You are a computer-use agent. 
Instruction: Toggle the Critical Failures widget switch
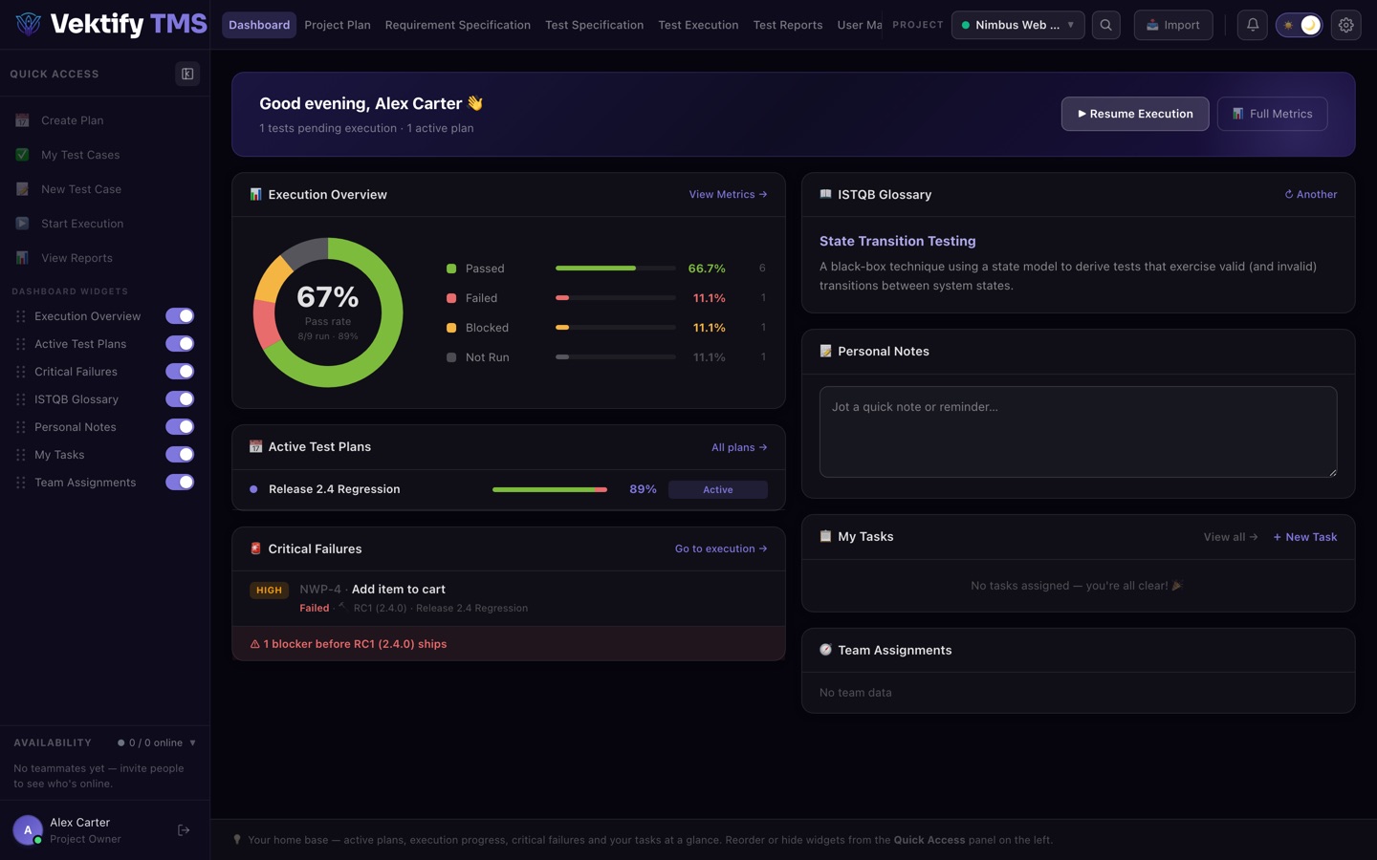[x=180, y=372]
